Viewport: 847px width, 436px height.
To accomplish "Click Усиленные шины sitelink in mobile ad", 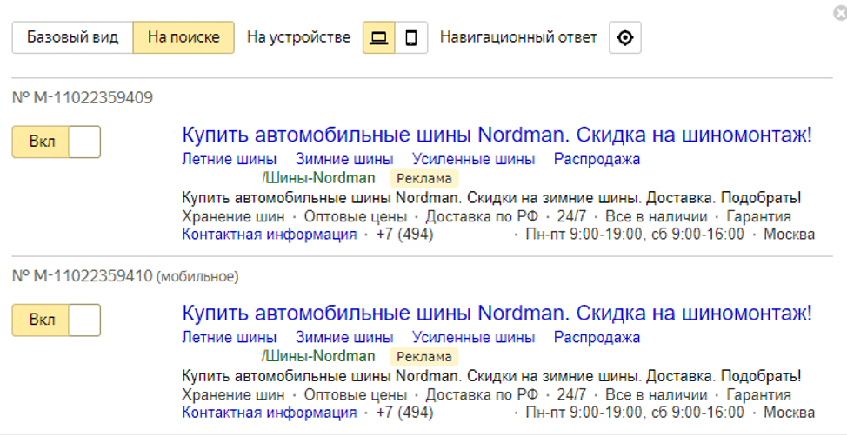I will click(x=473, y=337).
